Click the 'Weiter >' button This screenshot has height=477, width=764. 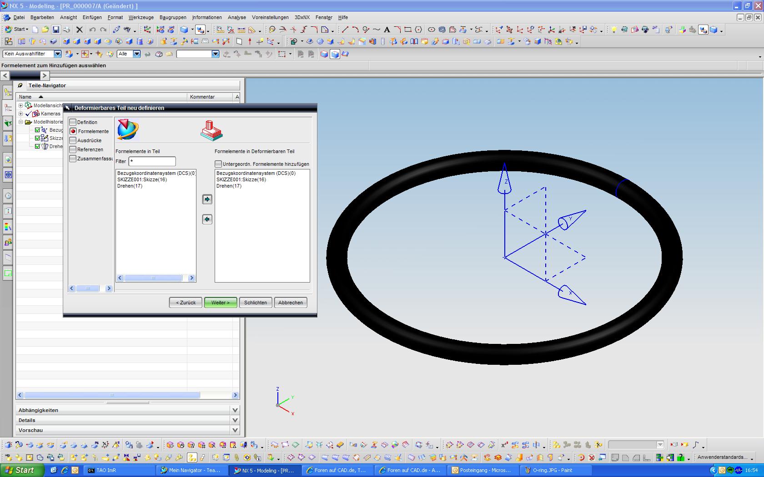[221, 303]
